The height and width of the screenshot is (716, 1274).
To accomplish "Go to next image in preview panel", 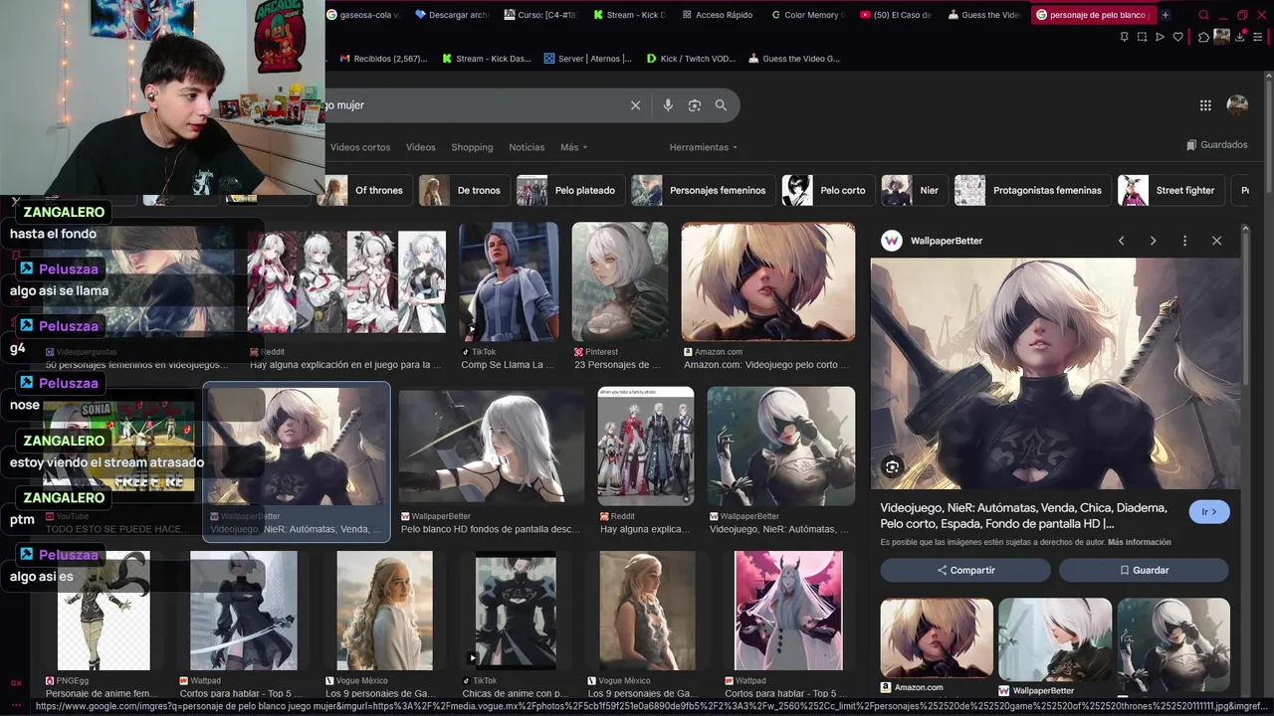I will 1153,241.
